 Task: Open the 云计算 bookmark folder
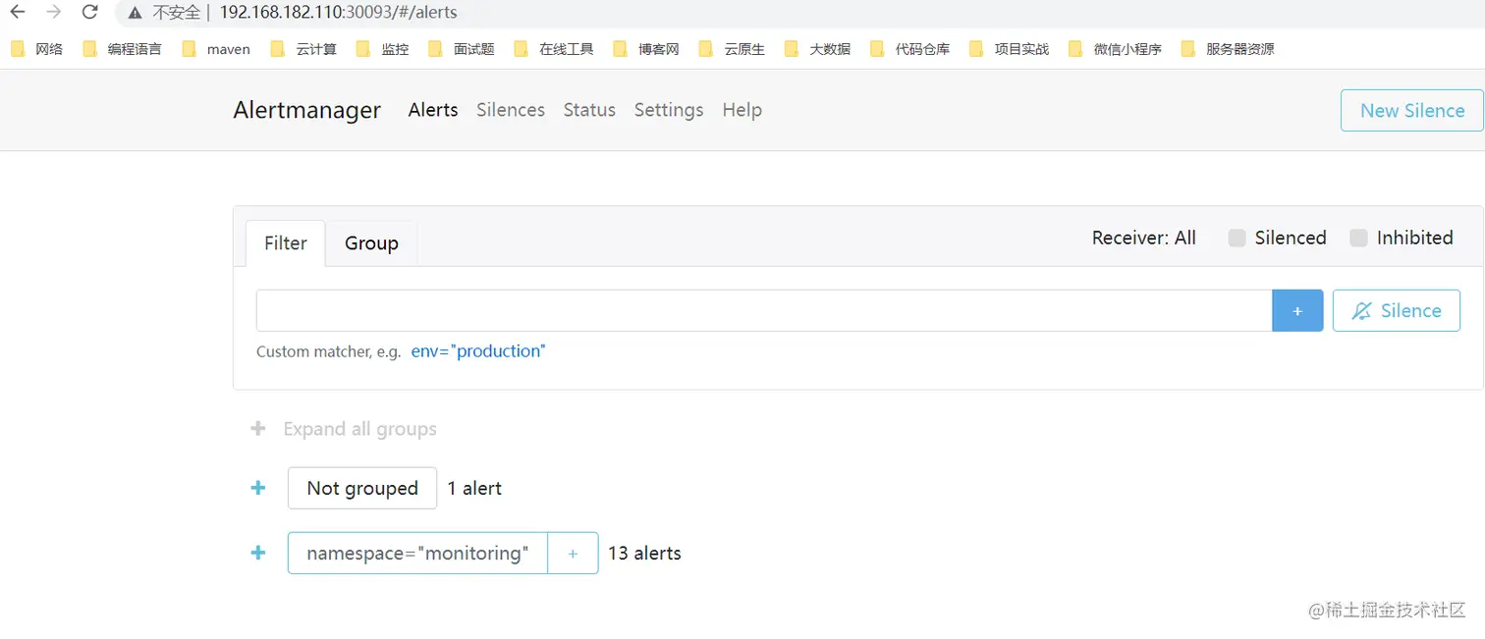[x=303, y=49]
